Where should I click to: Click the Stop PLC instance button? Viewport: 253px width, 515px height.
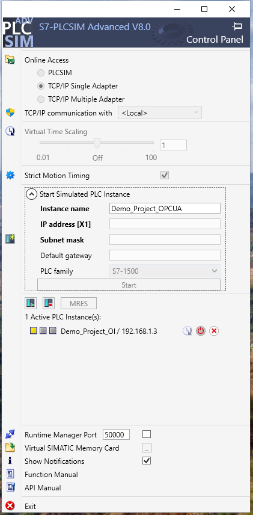click(x=49, y=303)
